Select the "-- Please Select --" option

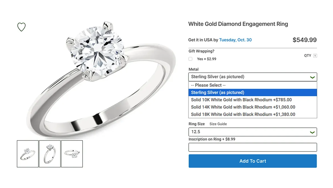pyautogui.click(x=253, y=85)
